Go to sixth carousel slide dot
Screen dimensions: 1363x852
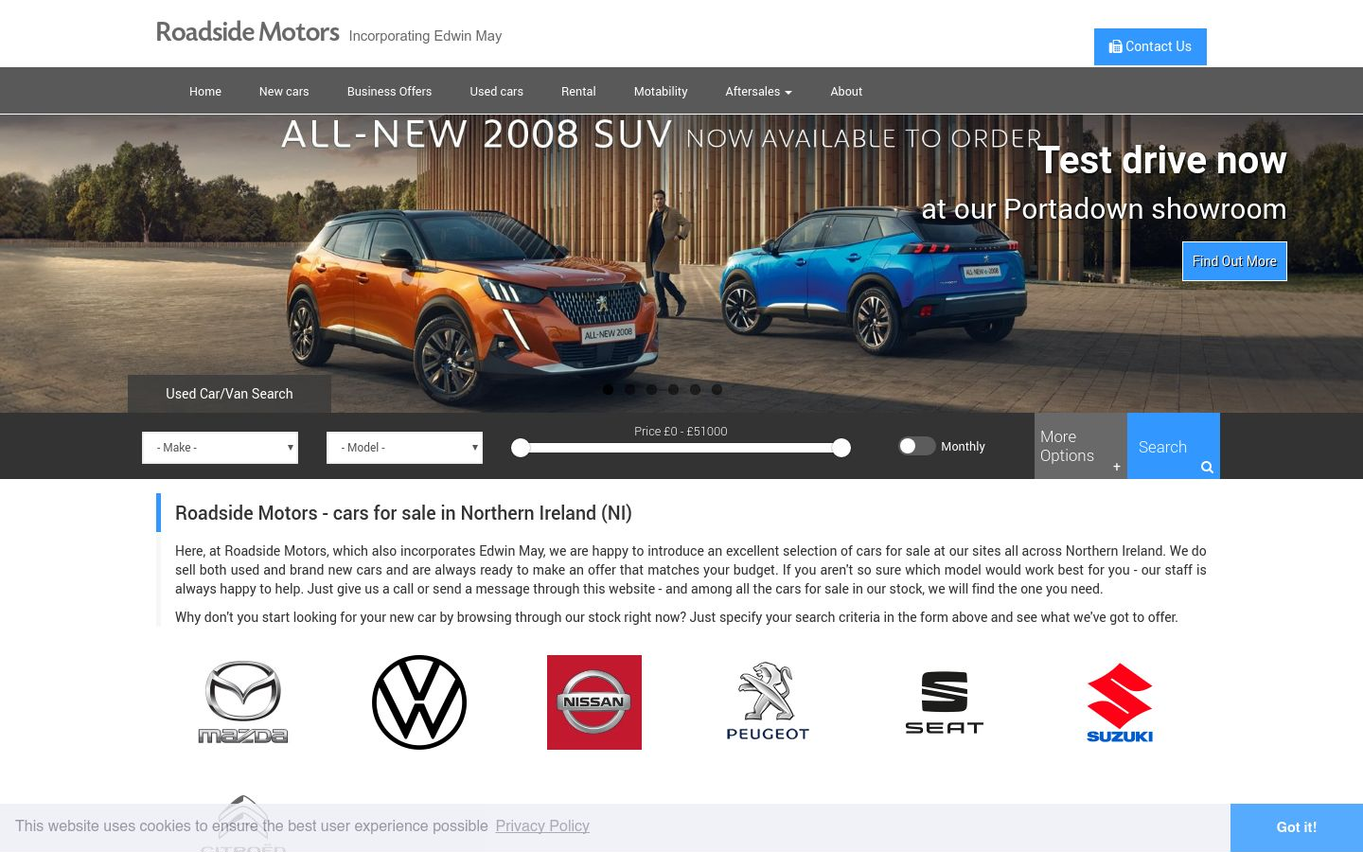pos(717,389)
